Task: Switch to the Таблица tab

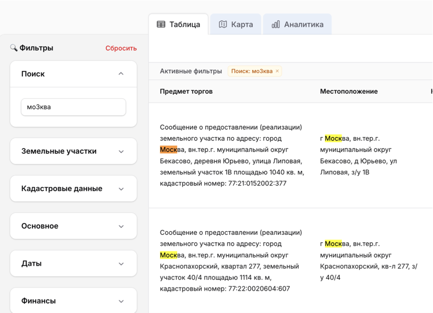Action: click(x=178, y=24)
